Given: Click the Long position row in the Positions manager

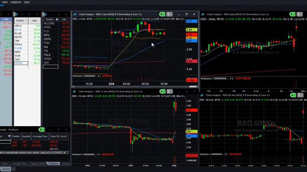Looking at the screenshot, I should coord(35,142).
